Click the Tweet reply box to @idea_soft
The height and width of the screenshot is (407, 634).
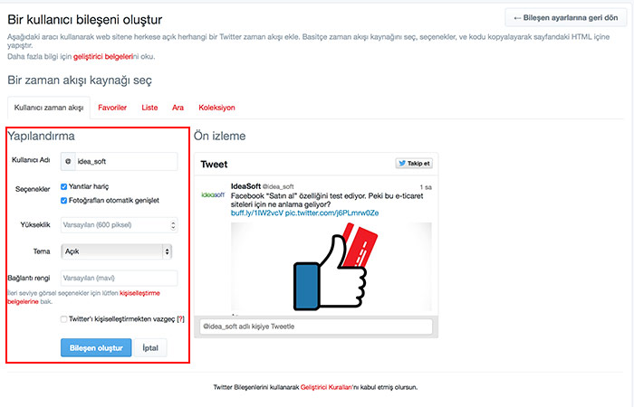[x=316, y=327]
